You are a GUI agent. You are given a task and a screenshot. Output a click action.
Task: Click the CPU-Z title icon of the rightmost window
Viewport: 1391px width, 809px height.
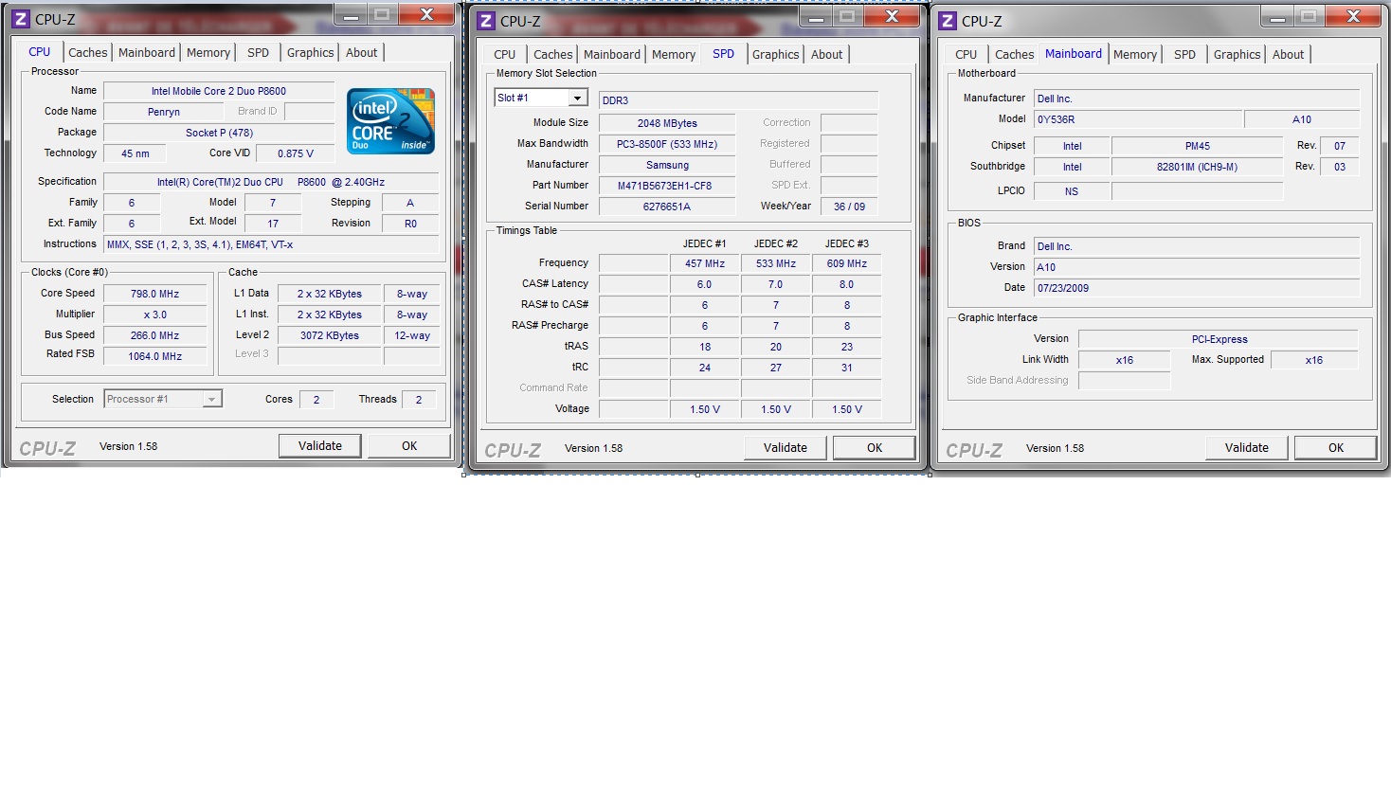click(948, 20)
